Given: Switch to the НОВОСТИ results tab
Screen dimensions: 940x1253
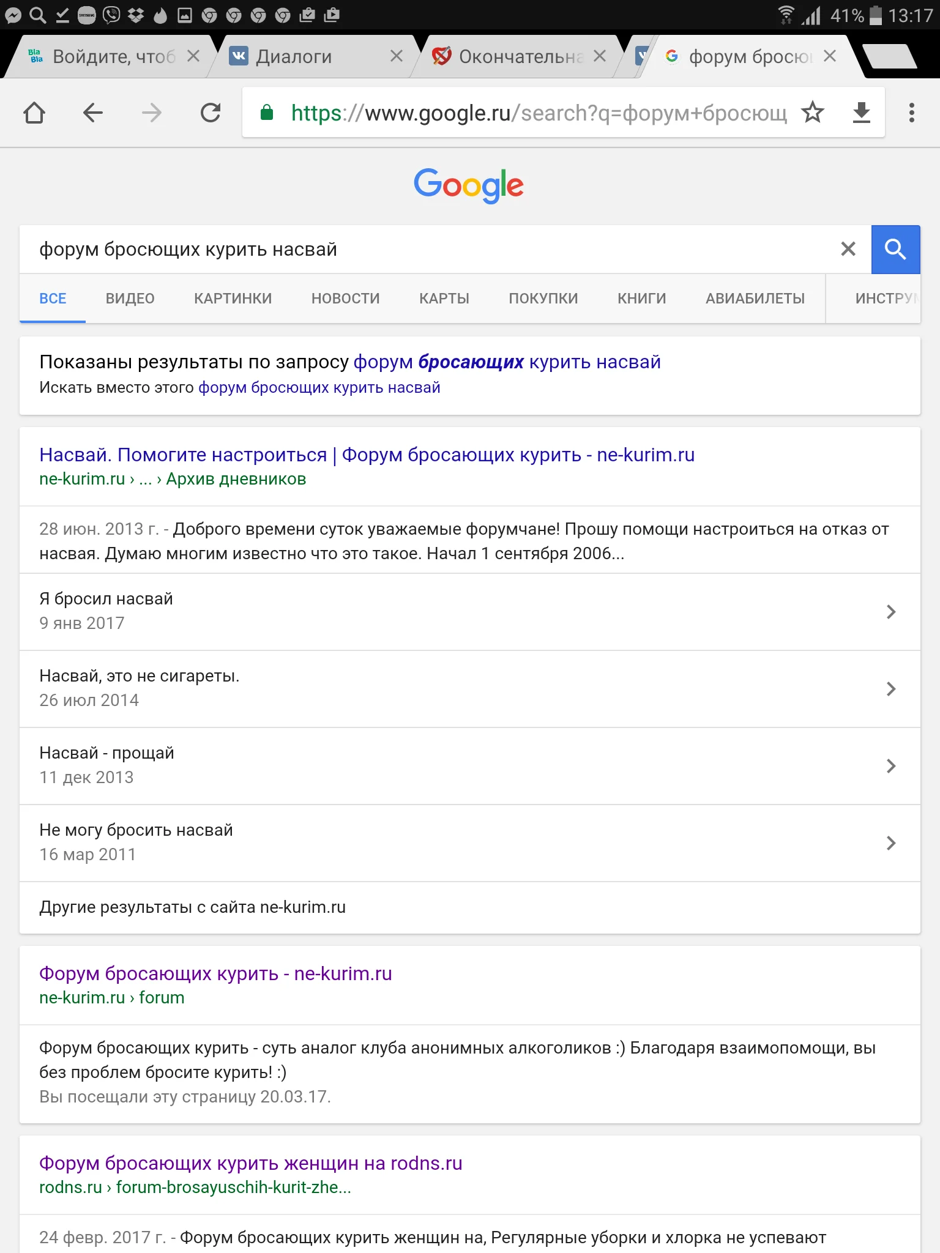Looking at the screenshot, I should point(345,299).
